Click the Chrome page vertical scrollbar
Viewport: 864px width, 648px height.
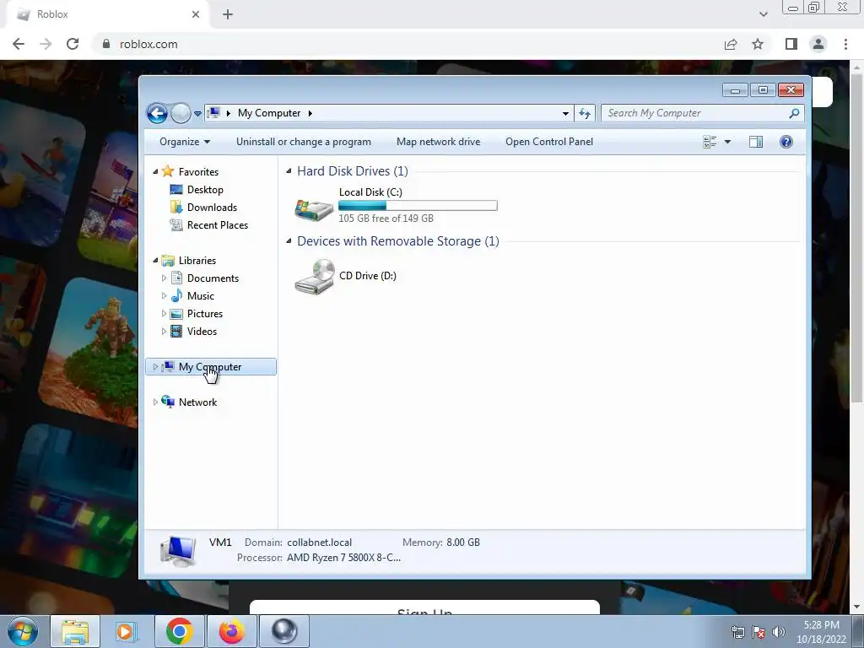pyautogui.click(x=856, y=237)
